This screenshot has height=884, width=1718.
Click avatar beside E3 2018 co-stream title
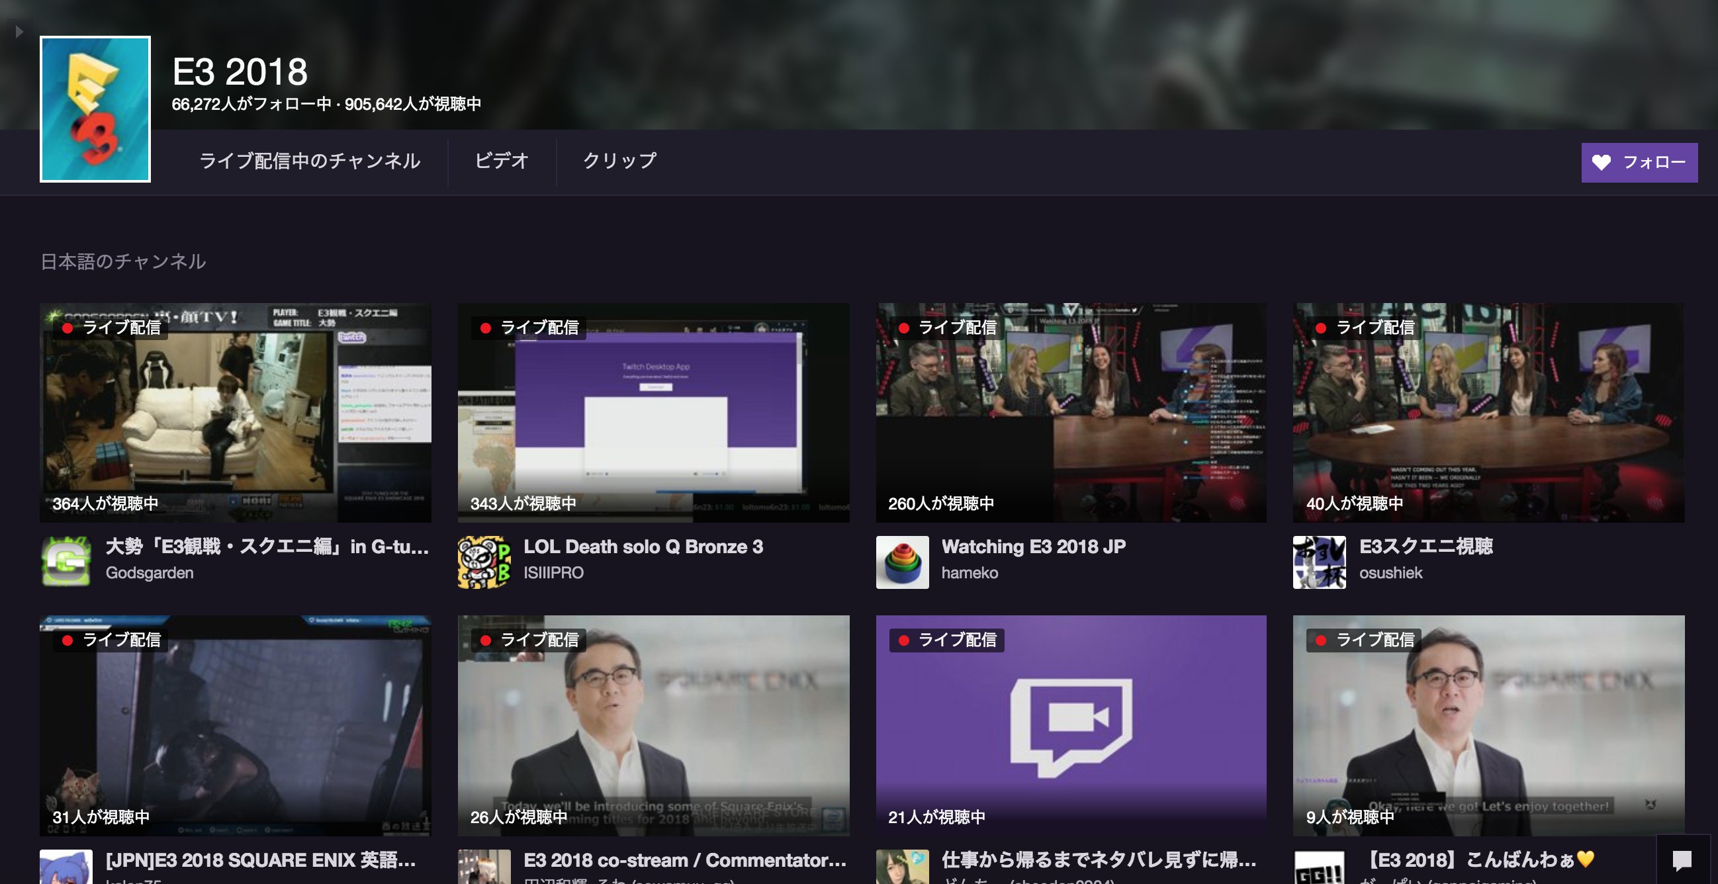pyautogui.click(x=484, y=867)
